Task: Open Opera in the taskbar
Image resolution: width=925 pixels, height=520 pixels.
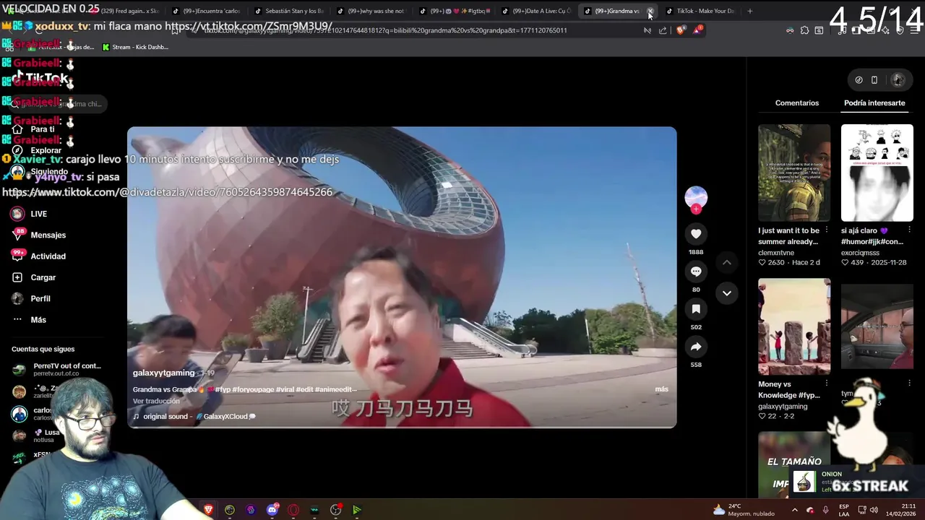Action: click(x=293, y=510)
